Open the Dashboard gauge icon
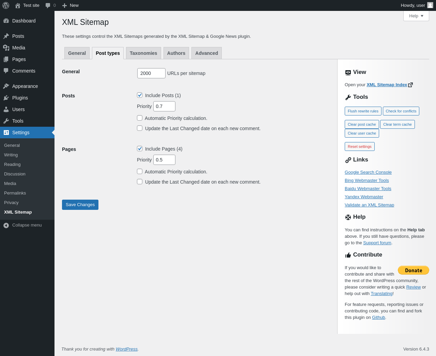This screenshot has width=436, height=356. (x=6, y=21)
